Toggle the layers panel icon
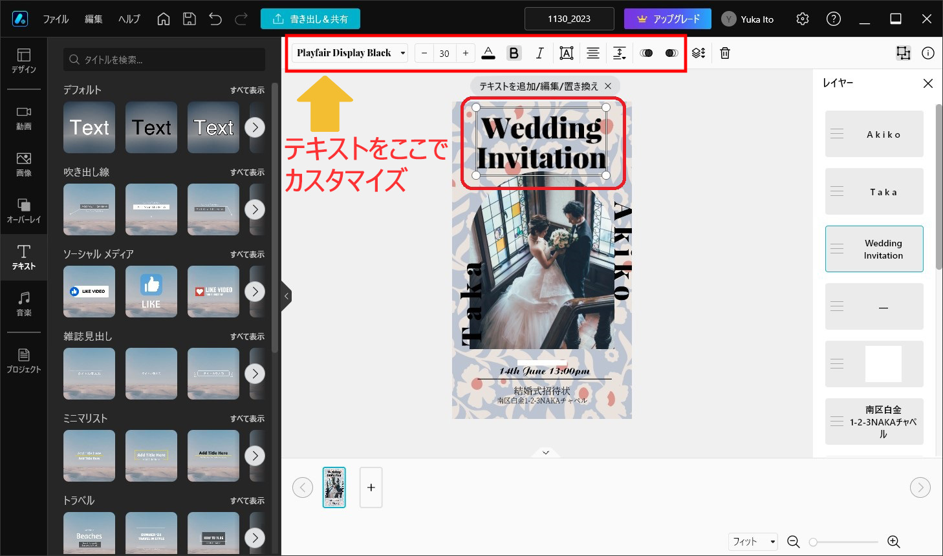The image size is (943, 556). tap(903, 53)
